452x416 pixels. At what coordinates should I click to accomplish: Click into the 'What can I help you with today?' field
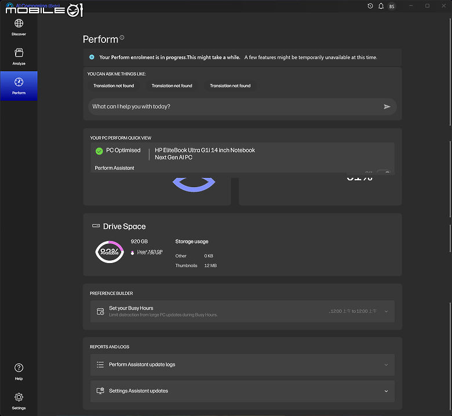coord(242,107)
